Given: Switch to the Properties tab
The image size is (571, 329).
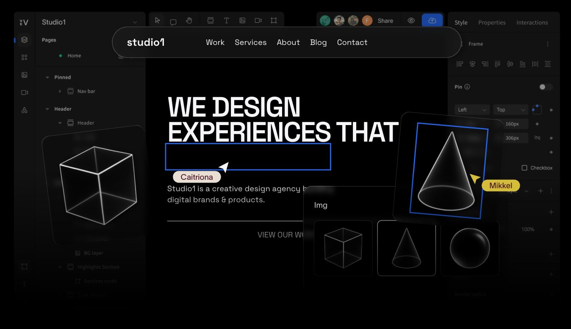Looking at the screenshot, I should click(x=492, y=22).
